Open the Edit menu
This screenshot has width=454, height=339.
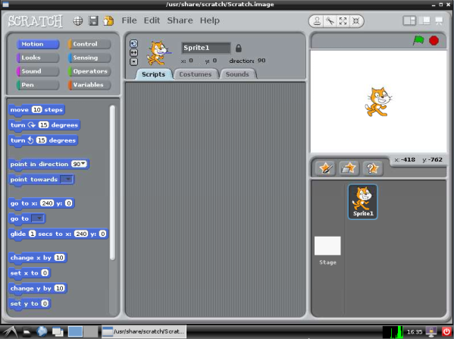[152, 20]
